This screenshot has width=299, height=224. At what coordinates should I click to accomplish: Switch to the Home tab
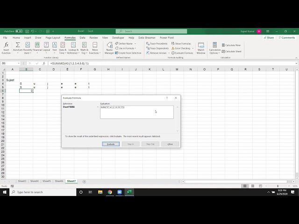coord(16,38)
